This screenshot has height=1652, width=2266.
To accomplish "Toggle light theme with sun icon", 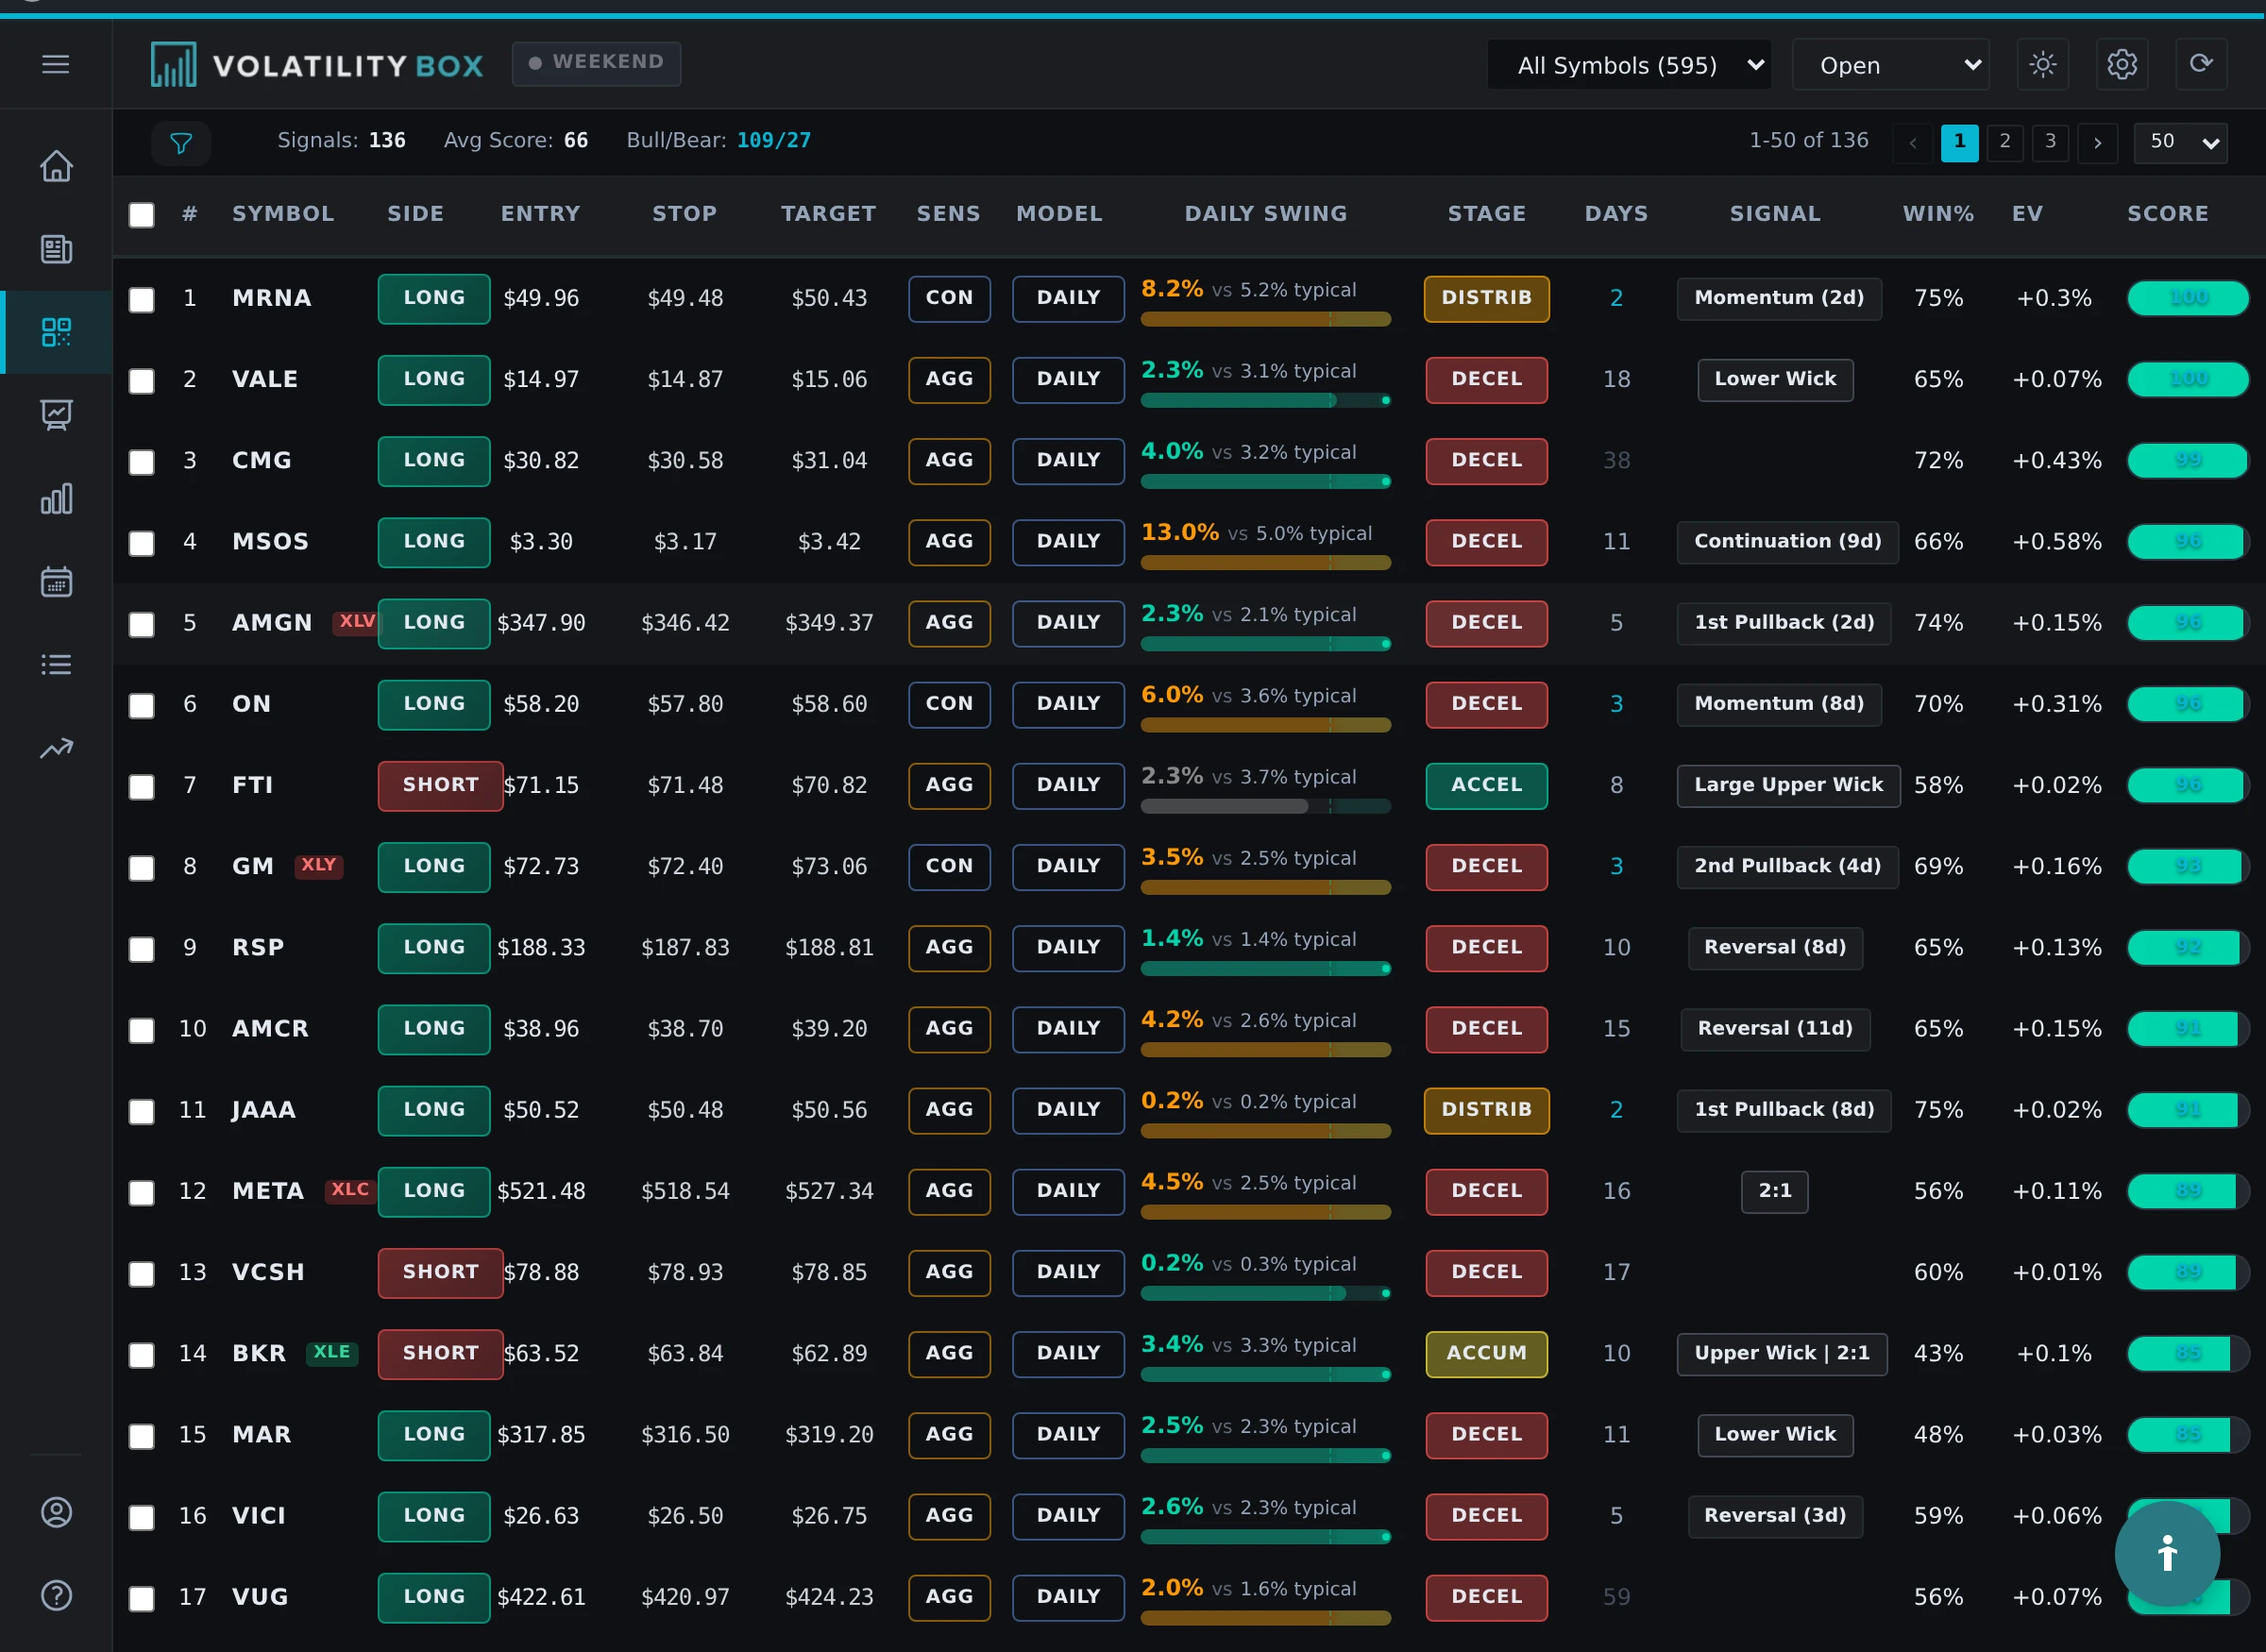I will [2042, 65].
